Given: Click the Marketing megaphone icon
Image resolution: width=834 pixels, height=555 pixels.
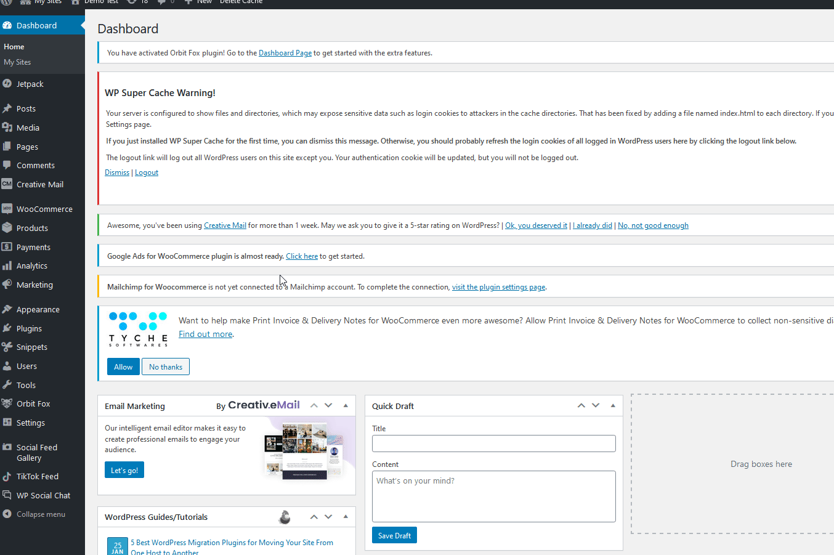Looking at the screenshot, I should click(7, 285).
